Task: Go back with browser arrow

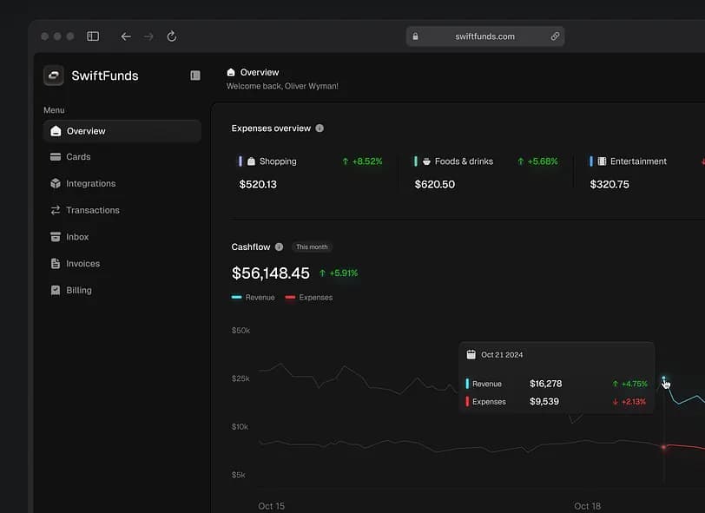Action: pyautogui.click(x=126, y=36)
